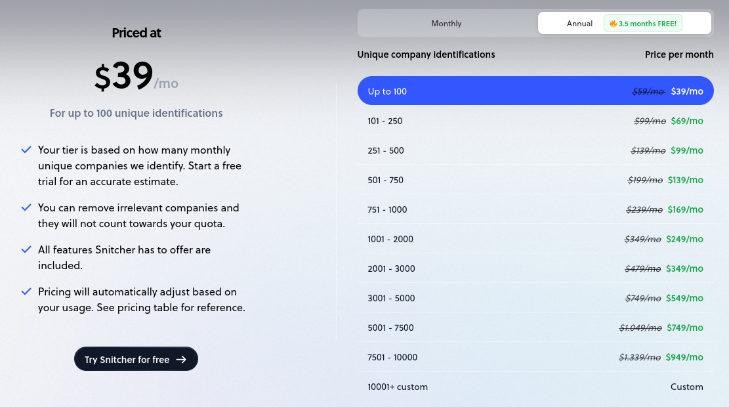Select the 10001+ custom tier row

535,387
